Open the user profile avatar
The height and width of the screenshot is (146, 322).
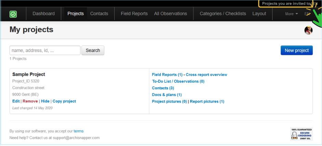308,30
